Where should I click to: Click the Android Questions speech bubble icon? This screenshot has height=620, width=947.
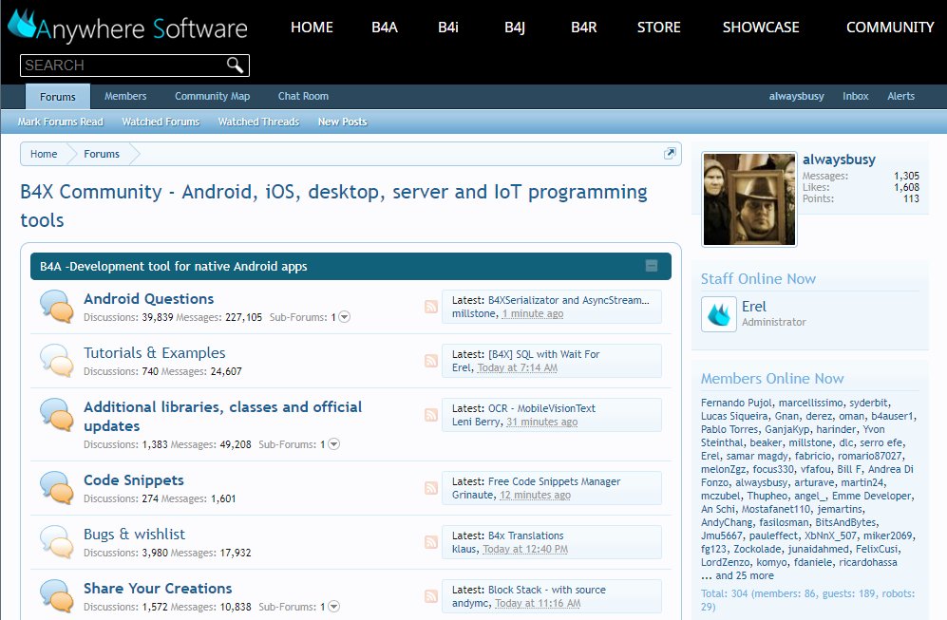point(57,306)
